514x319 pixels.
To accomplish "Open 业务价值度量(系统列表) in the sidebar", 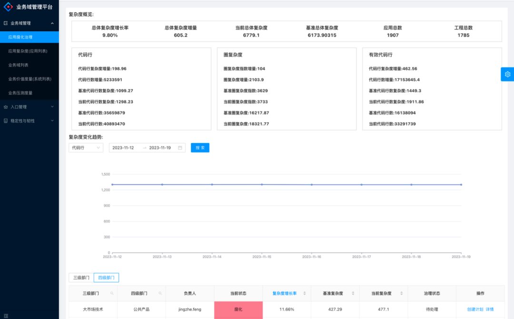I will 30,79.
